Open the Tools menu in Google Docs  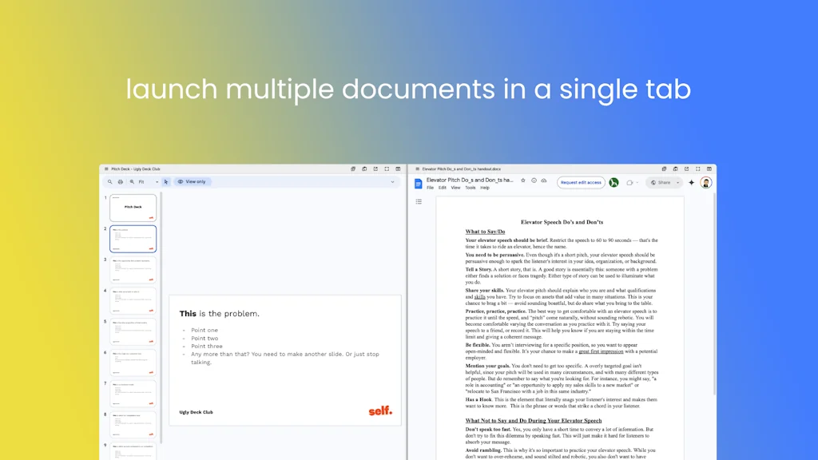(x=470, y=187)
